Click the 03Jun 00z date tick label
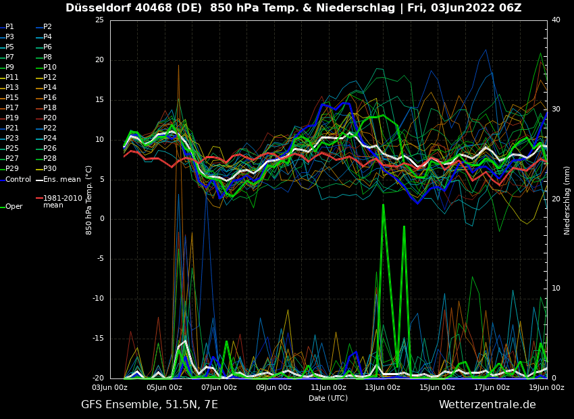574x419 pixels. pyautogui.click(x=110, y=388)
